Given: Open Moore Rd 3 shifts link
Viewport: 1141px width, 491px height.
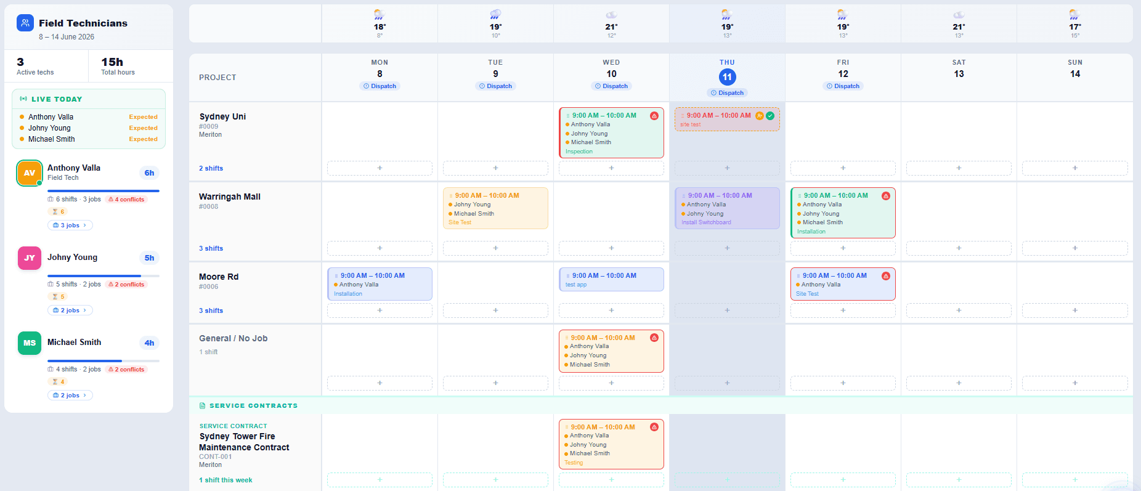Looking at the screenshot, I should click(211, 310).
